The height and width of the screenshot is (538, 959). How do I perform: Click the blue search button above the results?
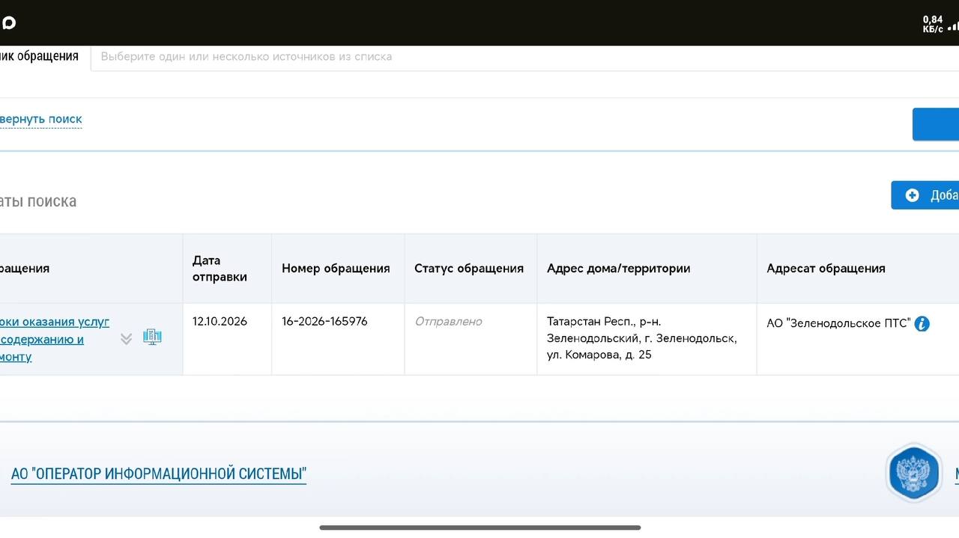click(936, 124)
